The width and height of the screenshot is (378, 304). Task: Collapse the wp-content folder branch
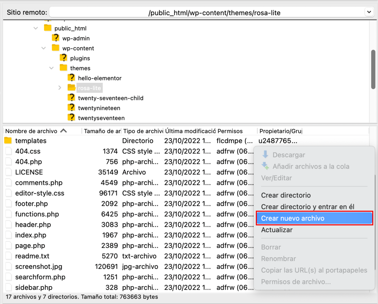tap(44, 48)
